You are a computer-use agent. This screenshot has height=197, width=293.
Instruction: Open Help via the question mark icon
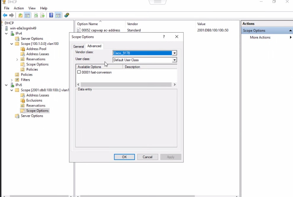point(51,15)
